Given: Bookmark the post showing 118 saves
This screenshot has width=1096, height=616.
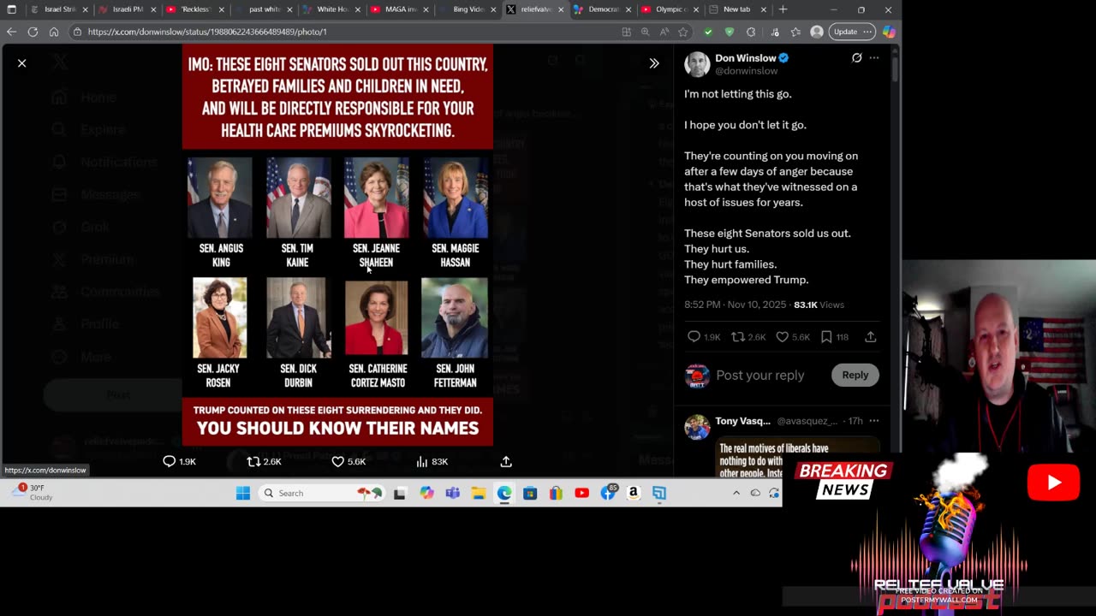Looking at the screenshot, I should (x=826, y=337).
